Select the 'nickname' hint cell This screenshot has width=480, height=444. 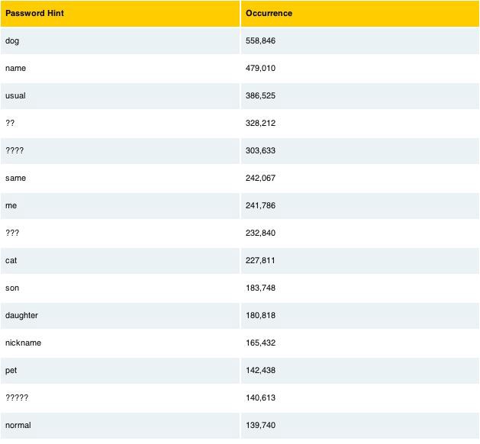tap(120, 343)
